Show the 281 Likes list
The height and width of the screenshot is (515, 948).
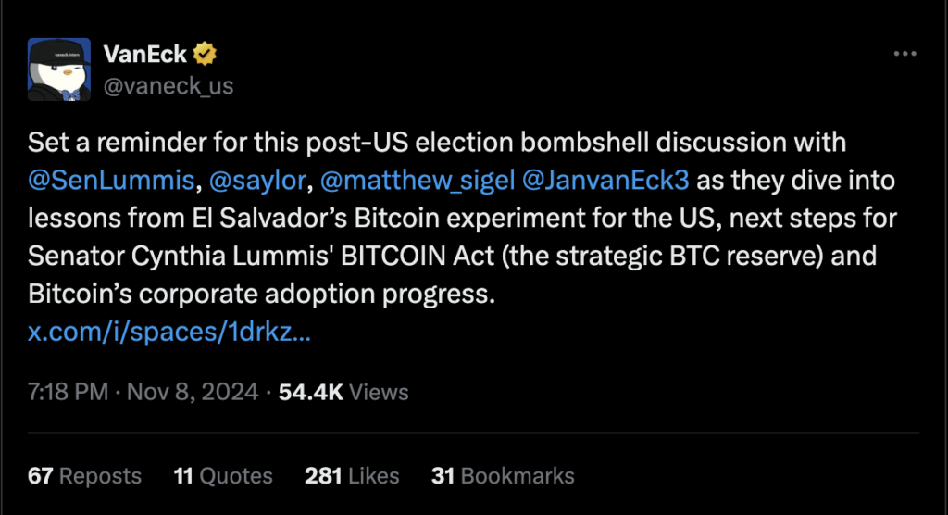point(352,476)
